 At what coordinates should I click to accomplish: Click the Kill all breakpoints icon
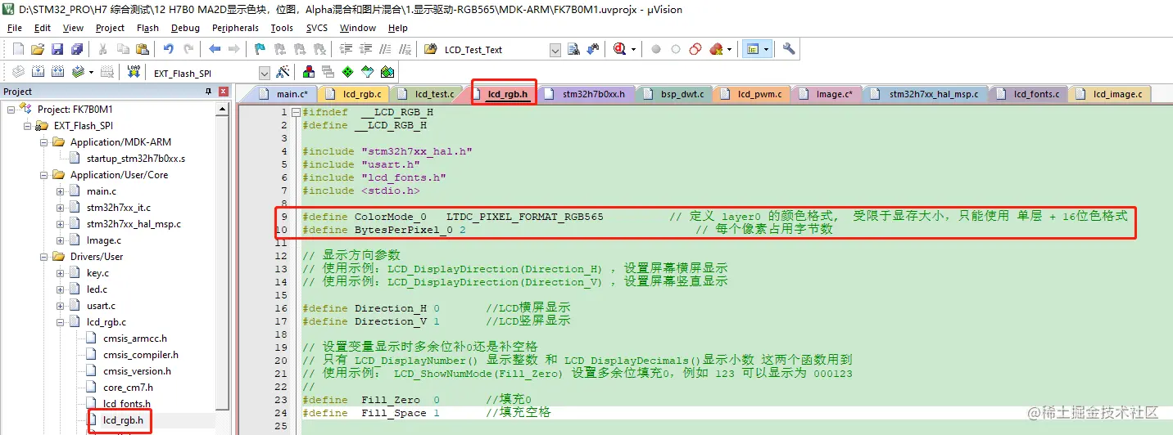[715, 49]
